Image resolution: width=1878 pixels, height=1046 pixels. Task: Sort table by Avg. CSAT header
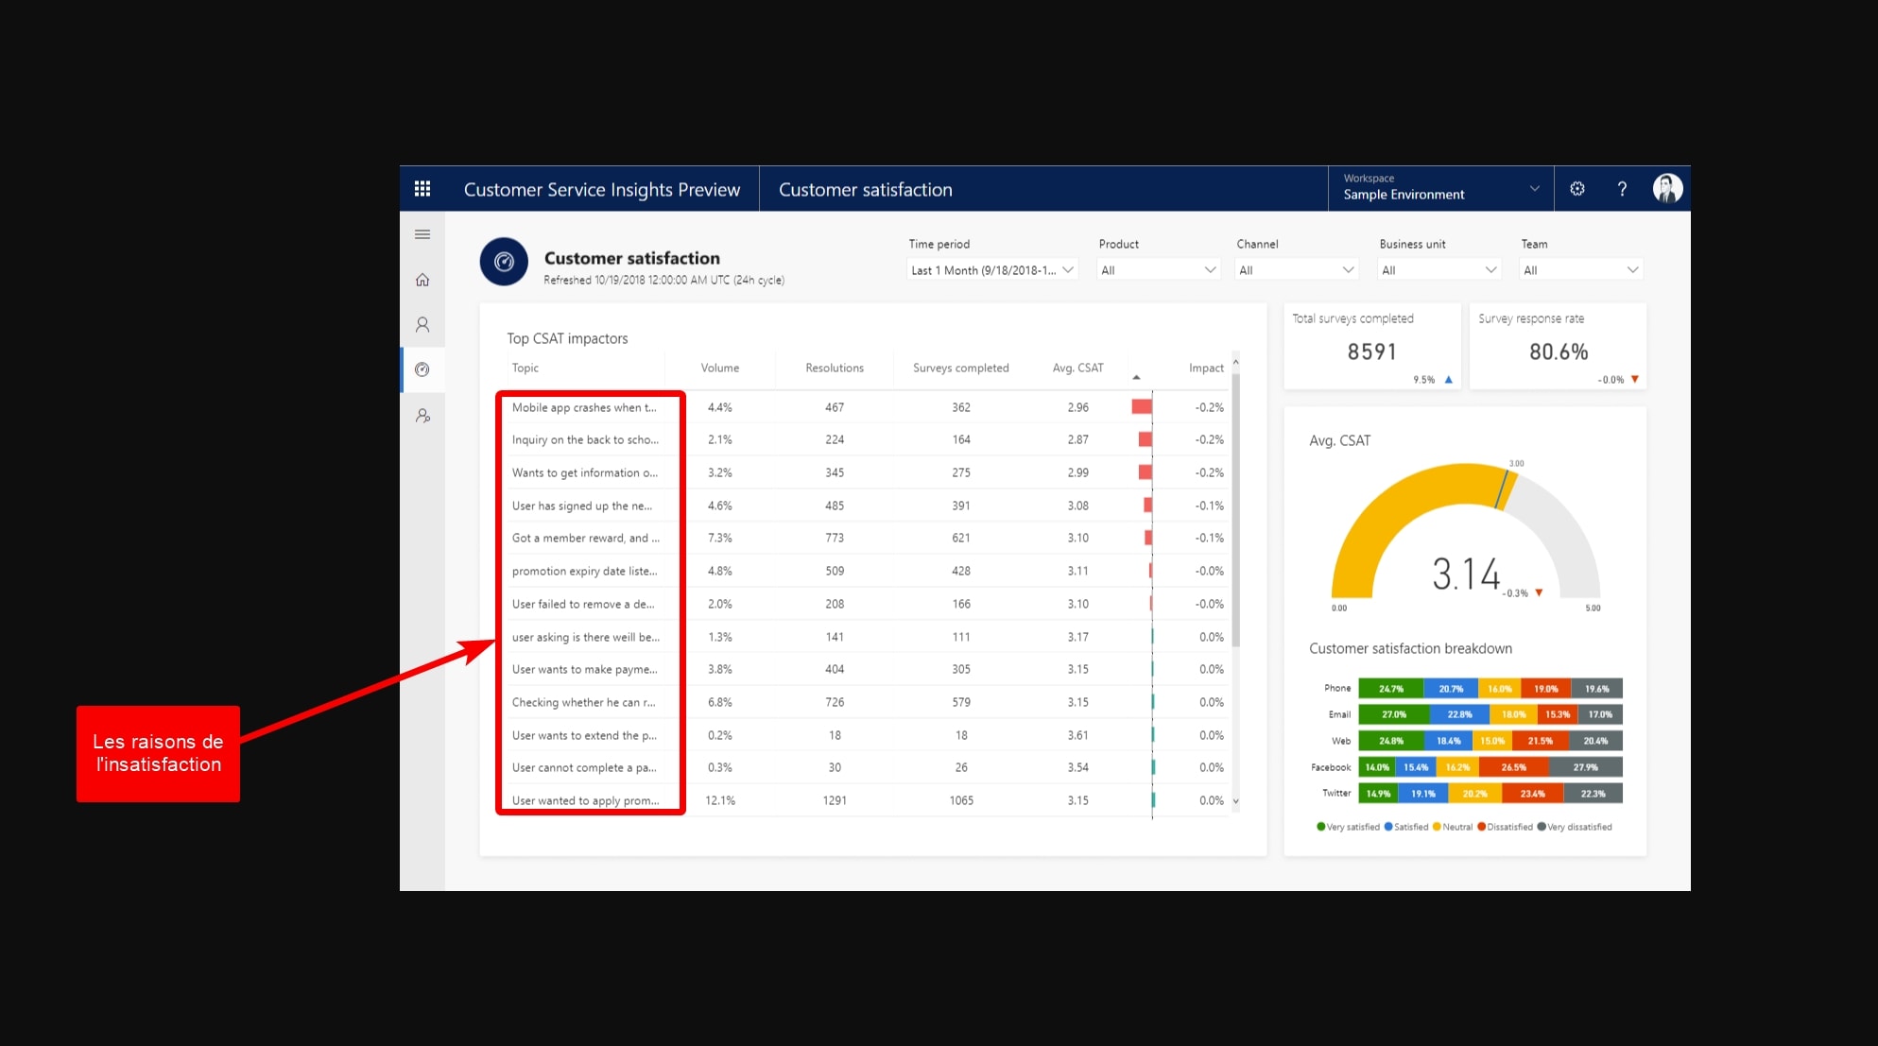click(x=1077, y=369)
